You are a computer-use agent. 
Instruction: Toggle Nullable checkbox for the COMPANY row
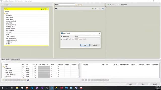coord(35,69)
